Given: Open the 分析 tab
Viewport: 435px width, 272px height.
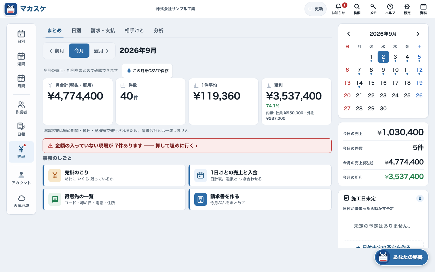Looking at the screenshot, I should [x=159, y=31].
